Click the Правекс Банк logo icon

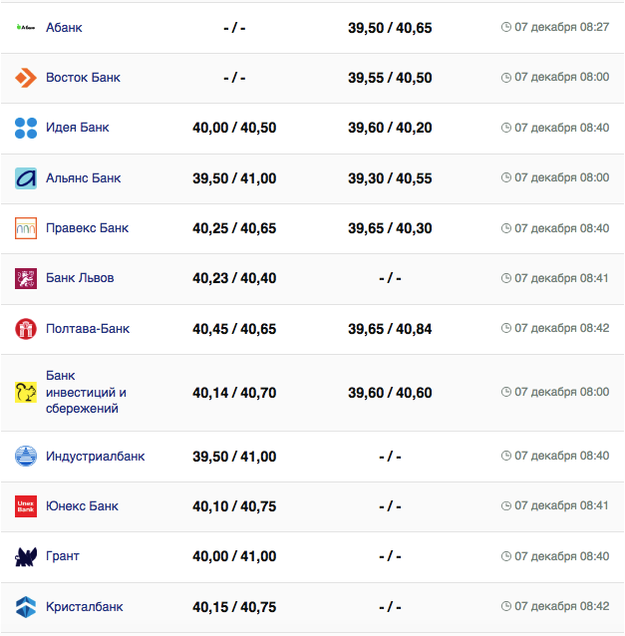pos(26,228)
